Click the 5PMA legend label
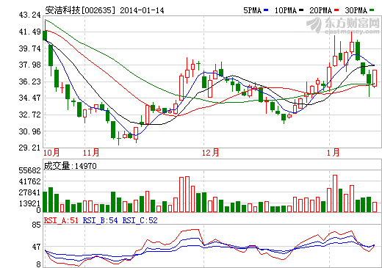The image size is (382, 268). click(x=253, y=10)
